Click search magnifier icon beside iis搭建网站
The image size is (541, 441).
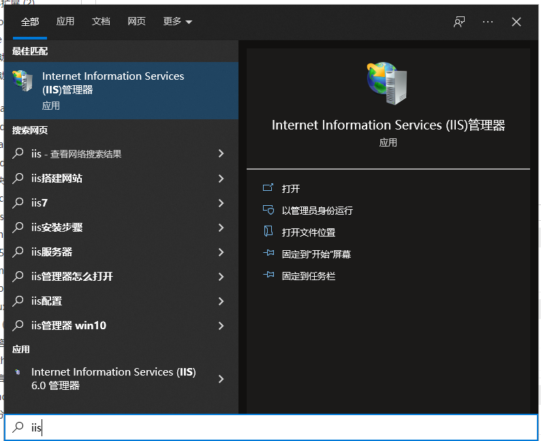18,178
